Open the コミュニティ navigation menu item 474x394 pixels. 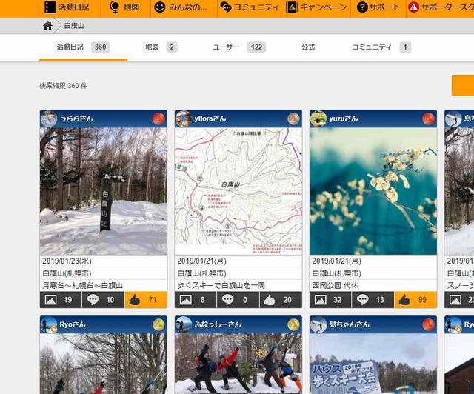tap(250, 7)
